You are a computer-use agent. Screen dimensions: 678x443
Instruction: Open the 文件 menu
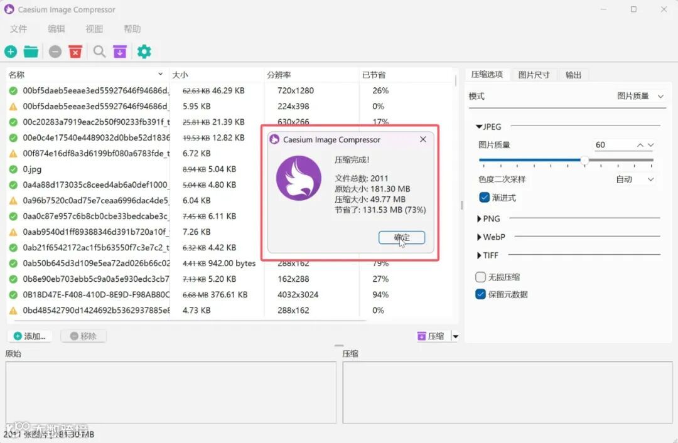pos(19,29)
